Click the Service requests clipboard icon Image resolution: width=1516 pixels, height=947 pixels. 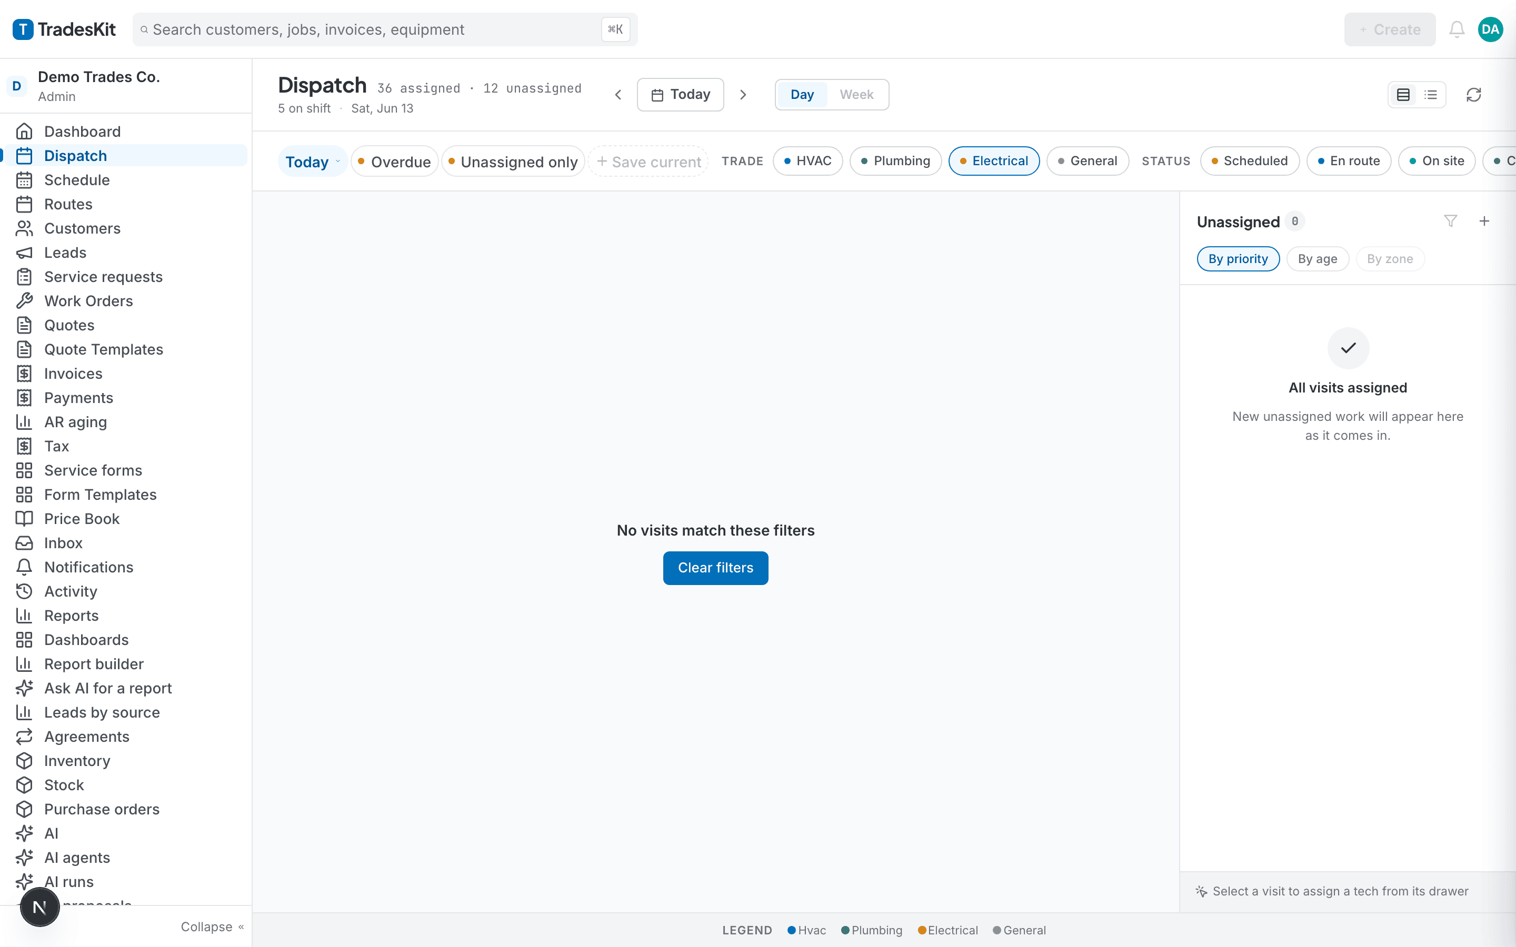[x=24, y=277]
